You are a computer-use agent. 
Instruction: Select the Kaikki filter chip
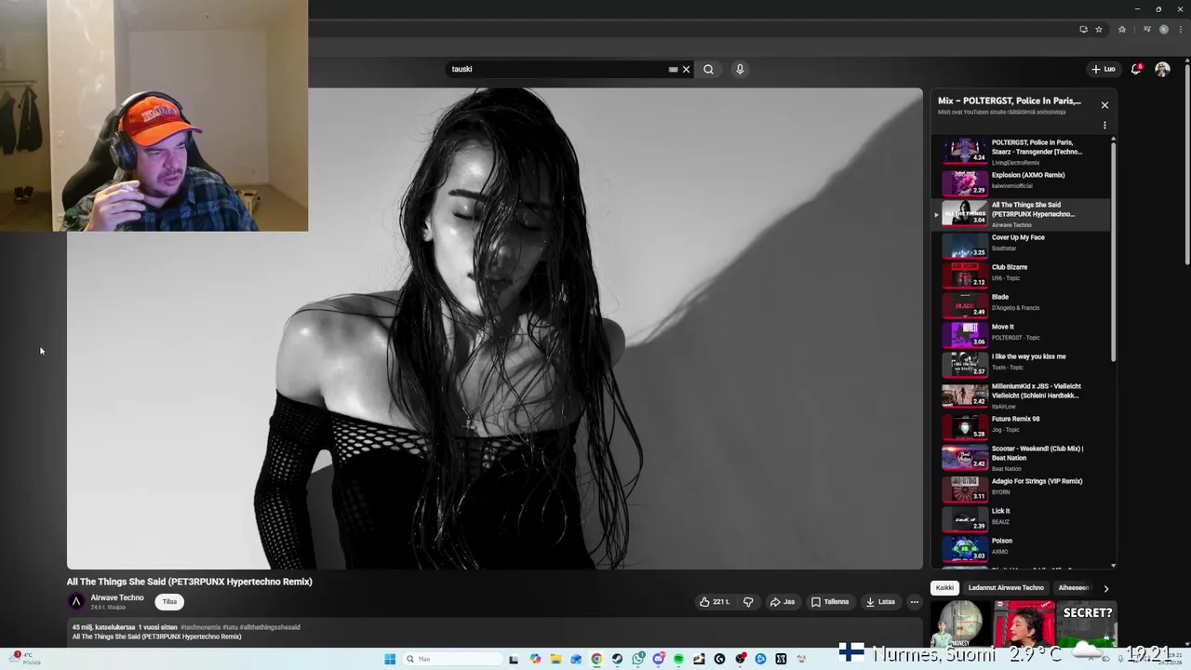click(x=944, y=588)
